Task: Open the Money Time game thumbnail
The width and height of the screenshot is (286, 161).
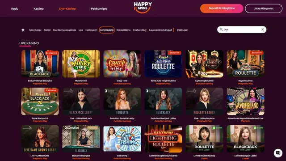Action: (81, 64)
